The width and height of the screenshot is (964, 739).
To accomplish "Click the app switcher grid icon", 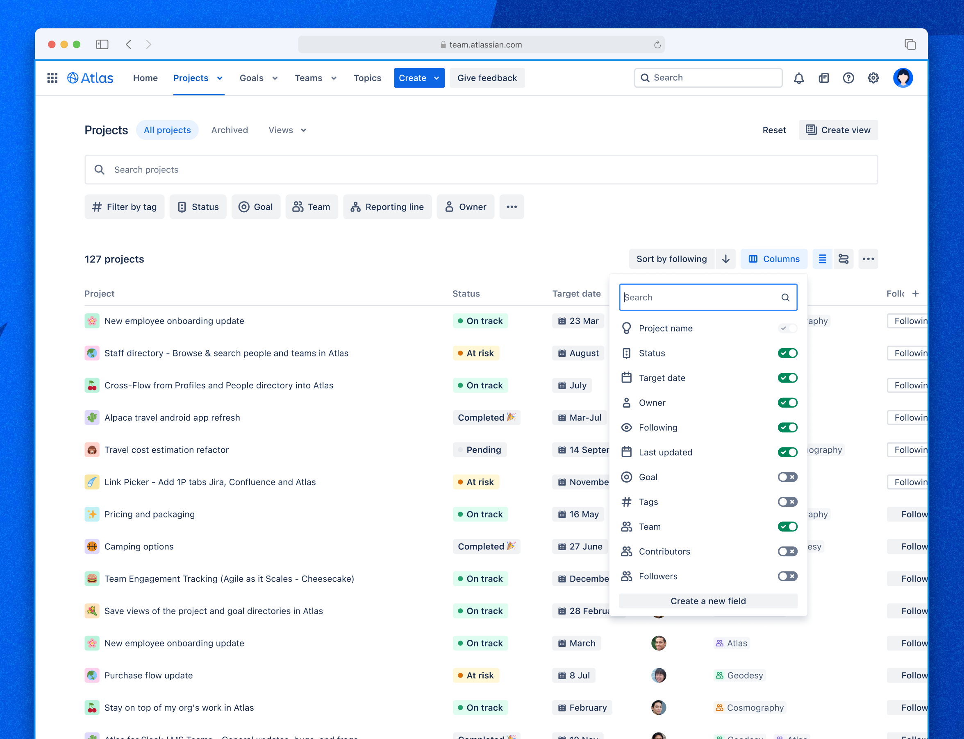I will pyautogui.click(x=52, y=78).
